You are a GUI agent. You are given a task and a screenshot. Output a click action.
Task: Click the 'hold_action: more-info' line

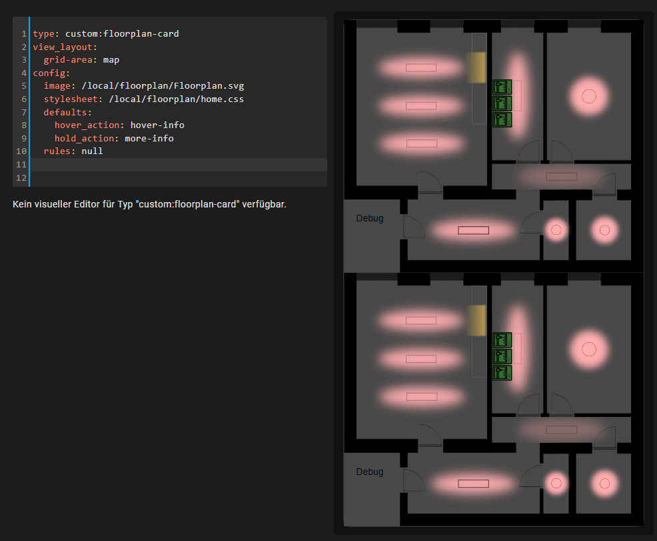pos(178,138)
